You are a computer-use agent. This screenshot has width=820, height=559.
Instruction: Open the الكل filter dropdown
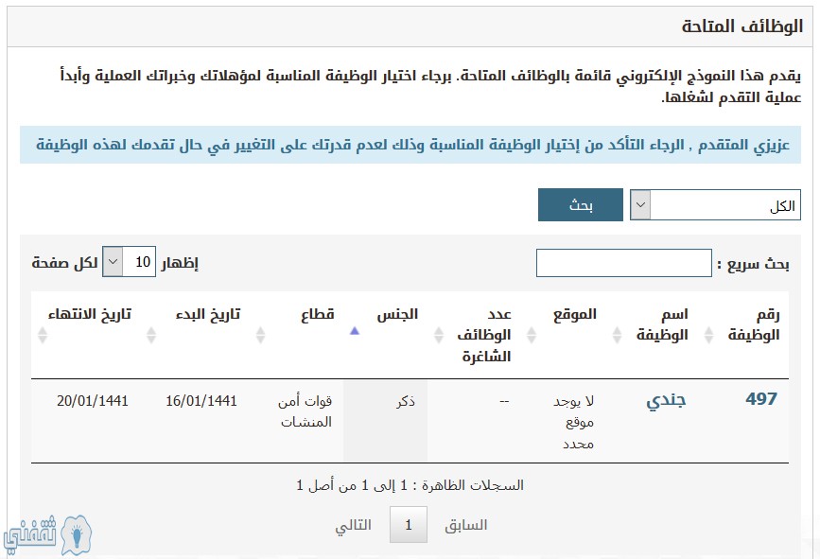point(715,205)
